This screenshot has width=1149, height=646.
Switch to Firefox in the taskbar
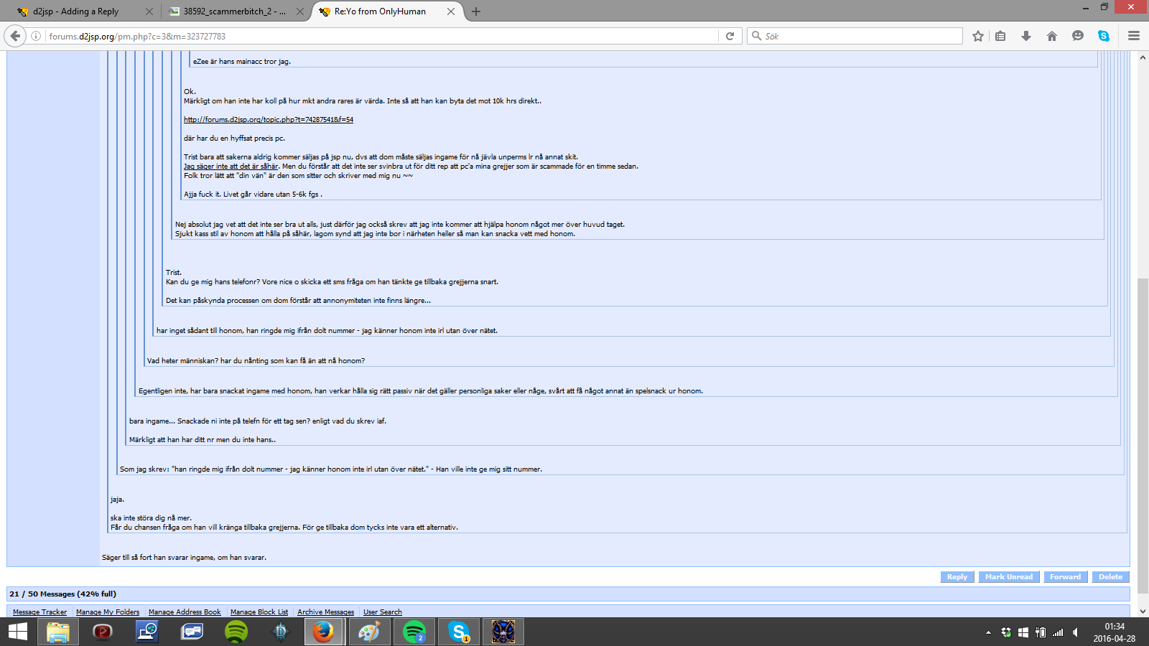pyautogui.click(x=324, y=632)
